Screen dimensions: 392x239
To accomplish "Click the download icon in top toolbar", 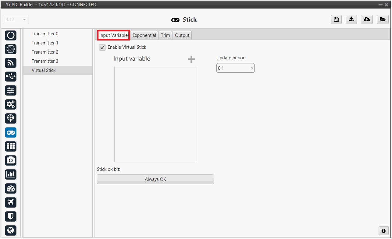I will [351, 19].
